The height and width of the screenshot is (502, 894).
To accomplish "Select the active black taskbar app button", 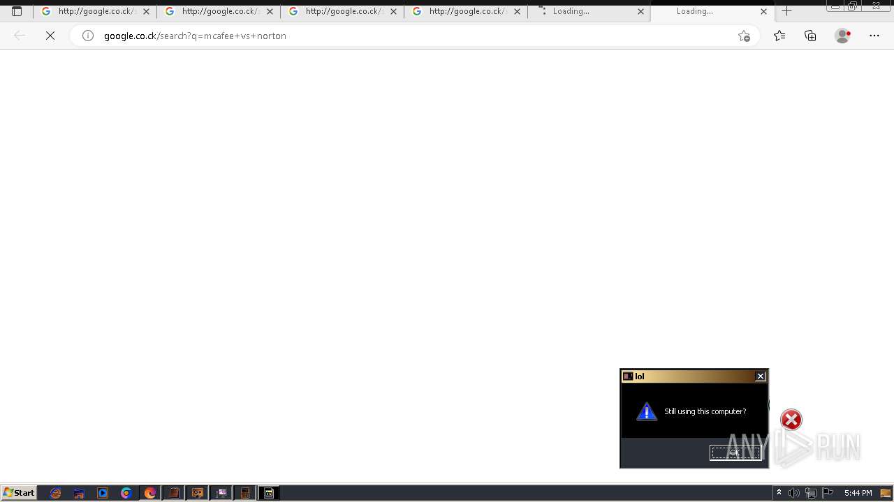I will [x=269, y=493].
